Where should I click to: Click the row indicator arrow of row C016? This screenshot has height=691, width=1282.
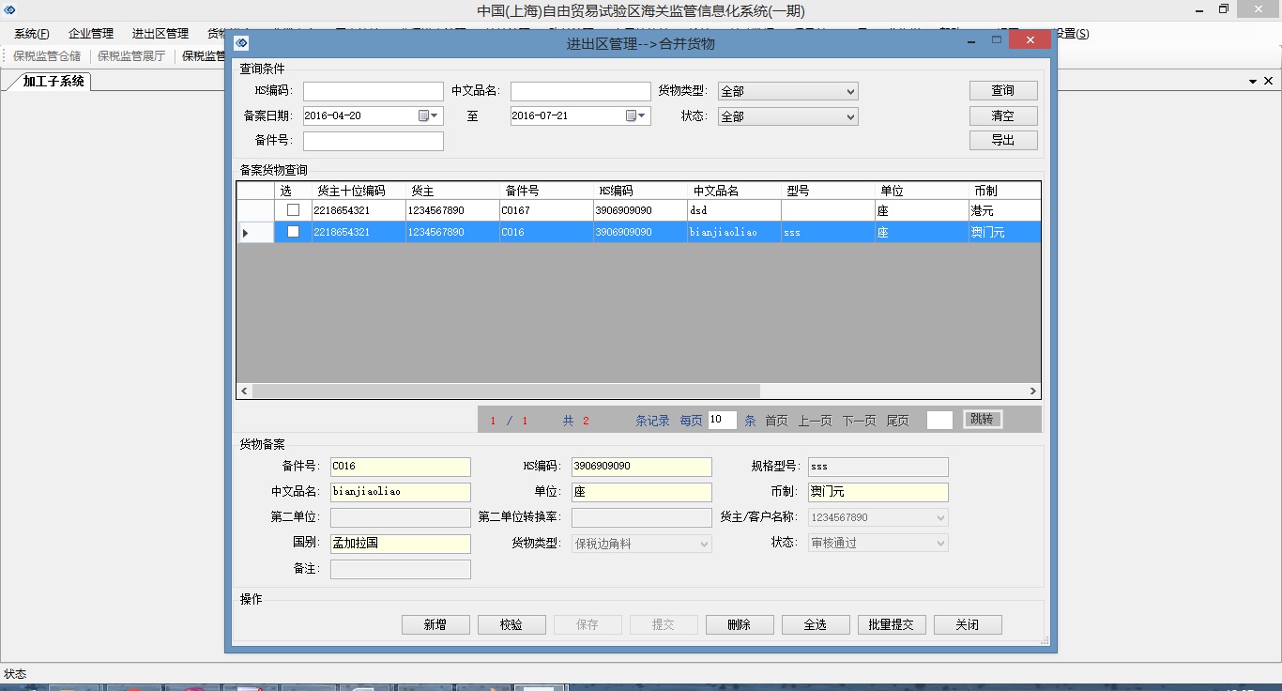coord(246,232)
